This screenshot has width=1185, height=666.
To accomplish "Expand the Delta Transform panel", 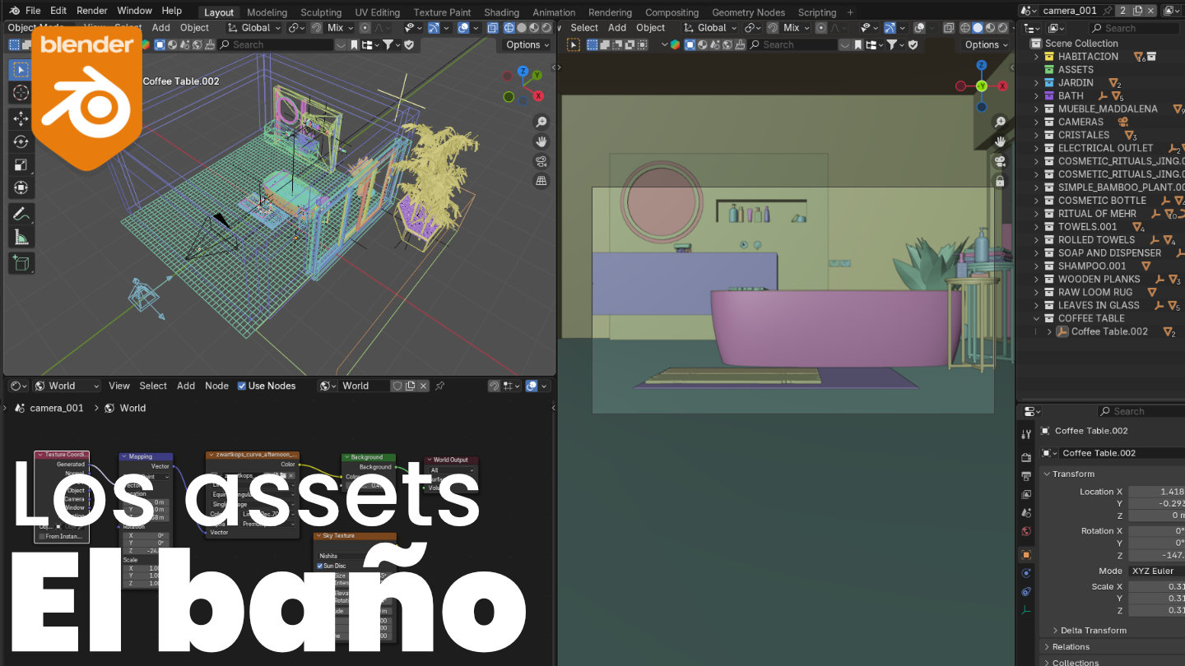I will [x=1054, y=631].
